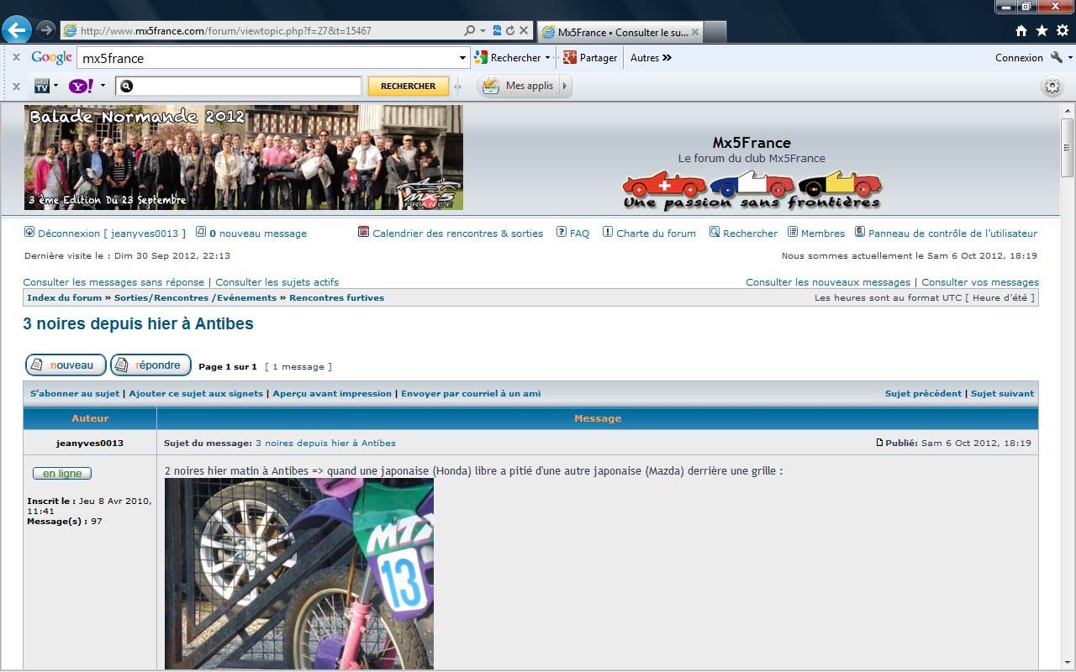This screenshot has width=1076, height=672.
Task: Open the address bar dropdown arrow
Action: (x=483, y=31)
